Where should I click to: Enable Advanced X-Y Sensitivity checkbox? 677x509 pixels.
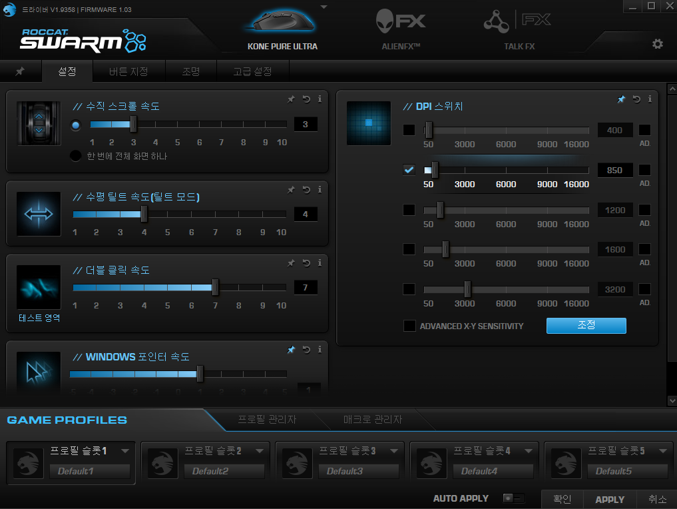409,326
